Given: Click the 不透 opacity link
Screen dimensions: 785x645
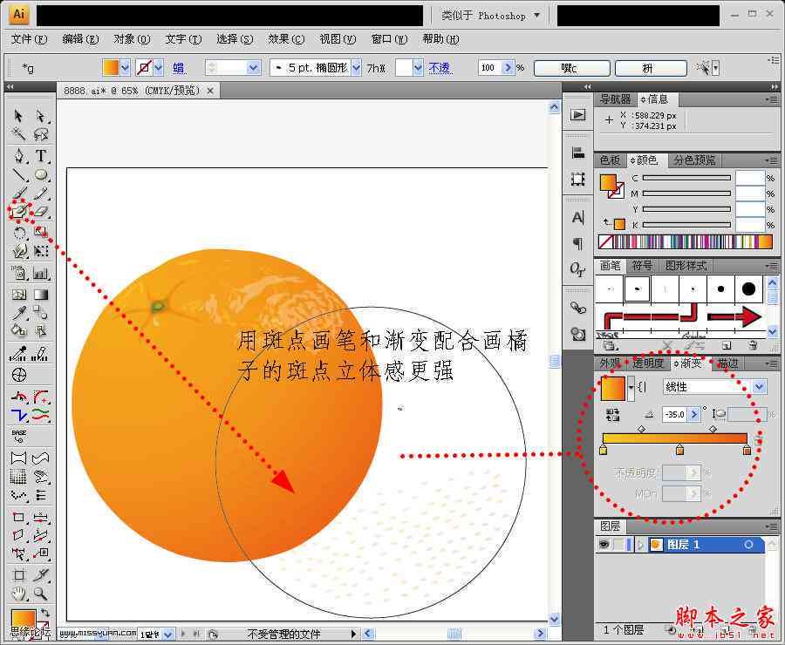Looking at the screenshot, I should 440,68.
